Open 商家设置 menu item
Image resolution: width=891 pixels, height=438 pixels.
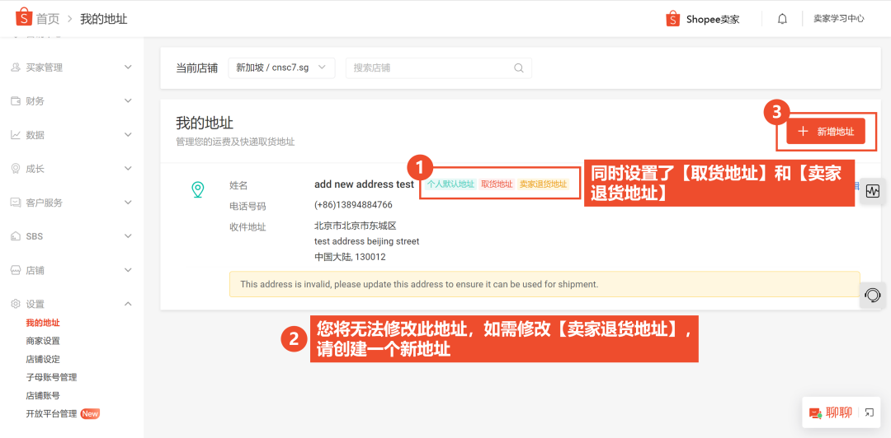43,341
